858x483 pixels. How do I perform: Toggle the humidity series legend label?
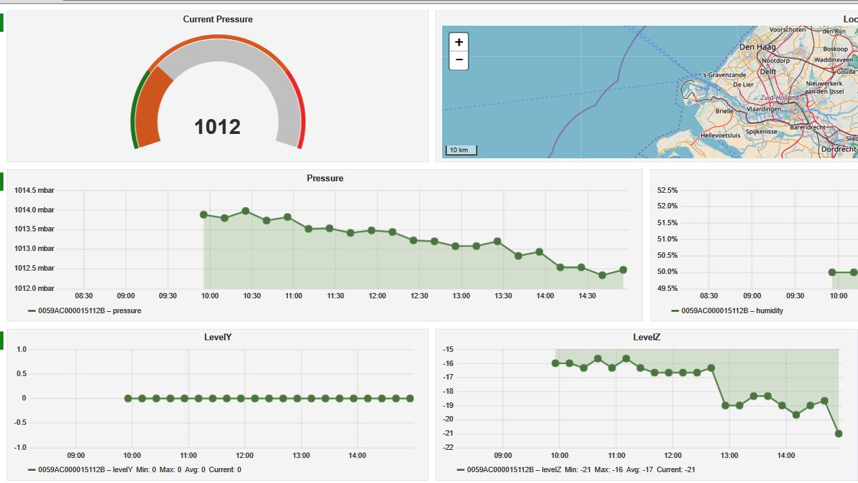click(x=732, y=311)
